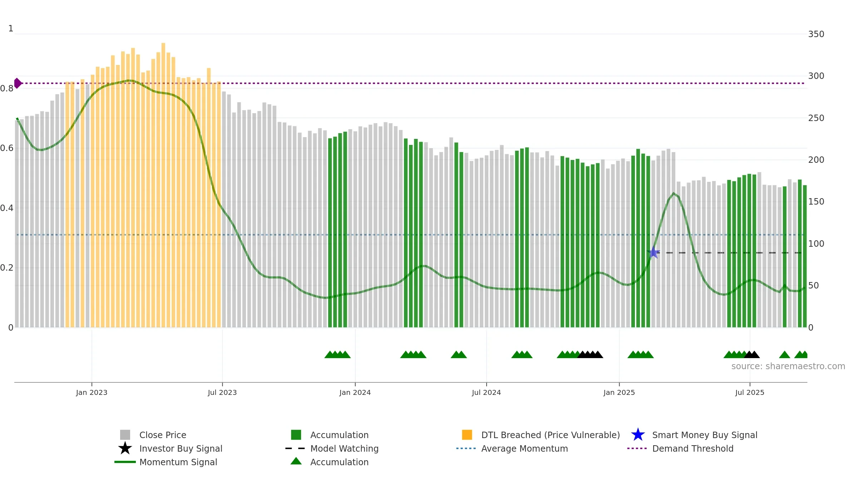
Task: Click black triangle markers near Jul 2025
Action: point(752,355)
